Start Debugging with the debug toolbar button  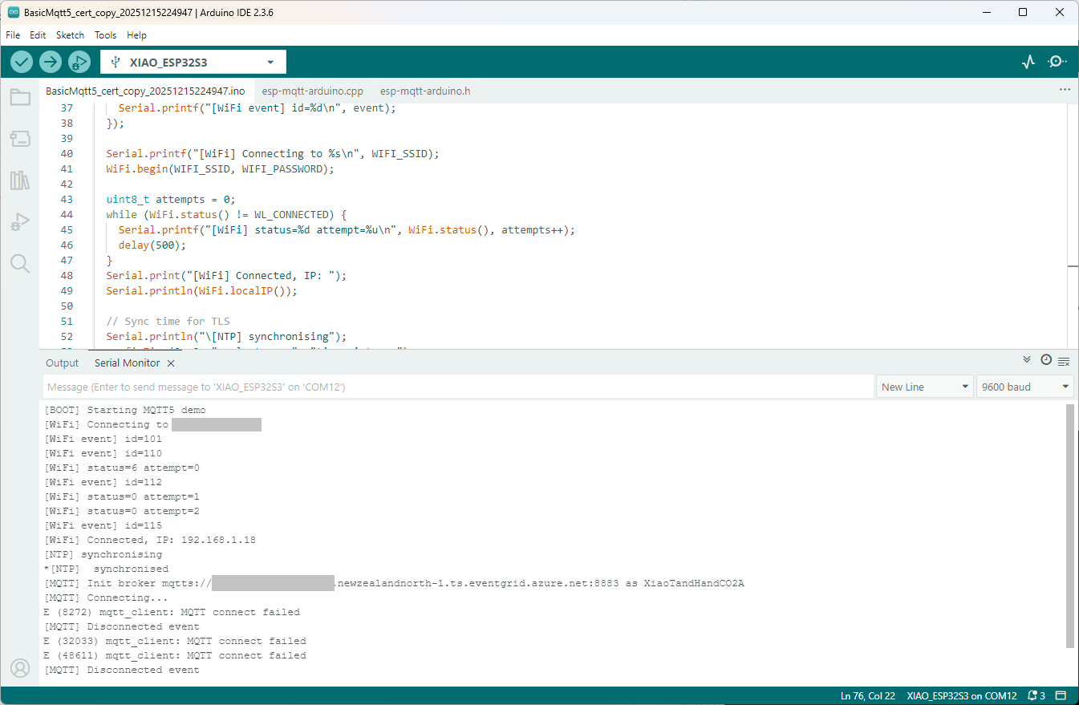(79, 62)
